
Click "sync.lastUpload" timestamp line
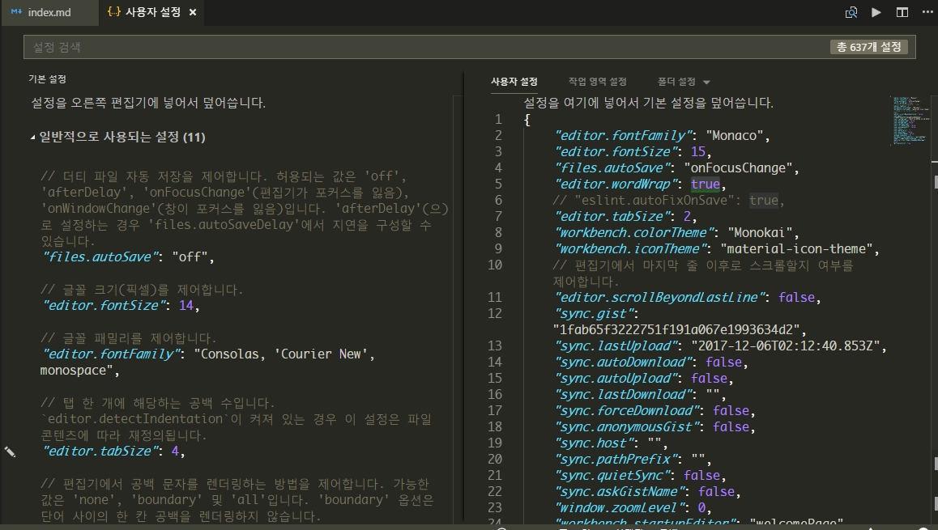point(720,346)
